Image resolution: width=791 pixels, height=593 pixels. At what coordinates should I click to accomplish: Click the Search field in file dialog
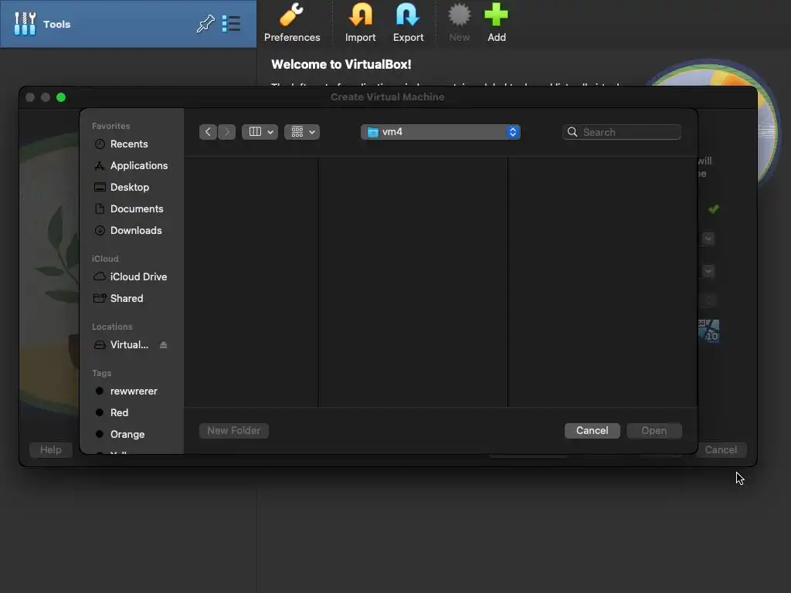click(x=622, y=132)
